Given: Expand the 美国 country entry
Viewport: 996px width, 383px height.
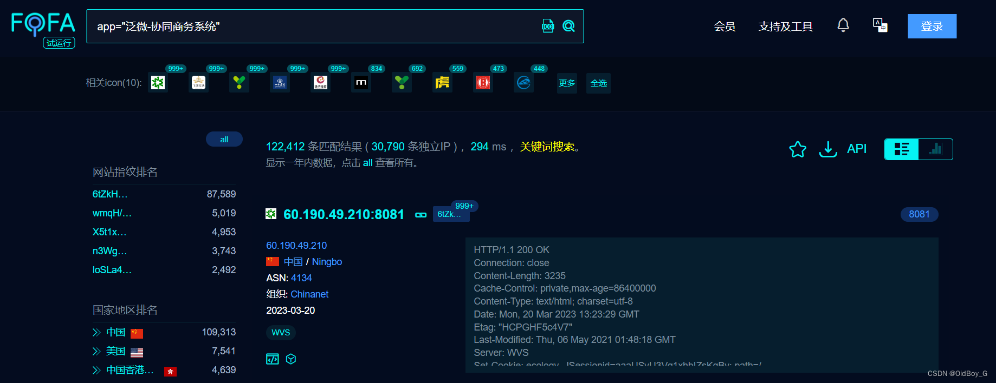Looking at the screenshot, I should pyautogui.click(x=96, y=351).
